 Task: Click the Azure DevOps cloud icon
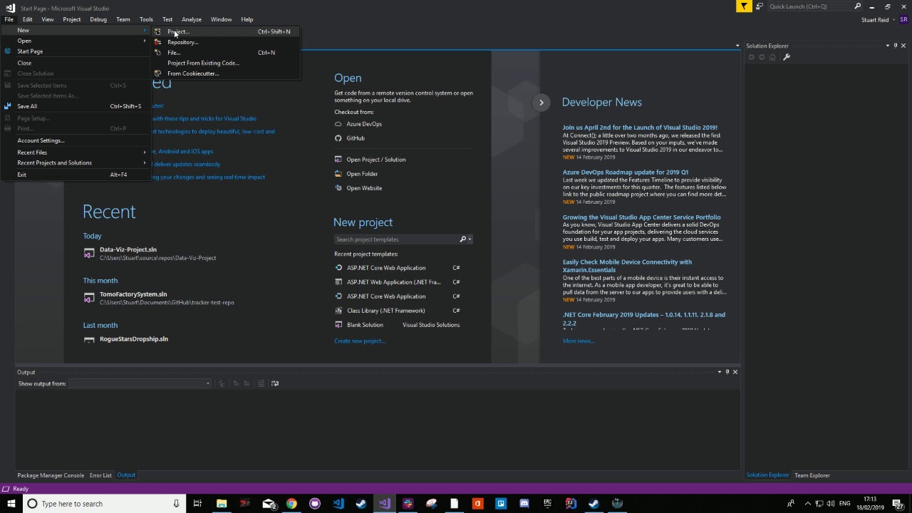click(338, 124)
